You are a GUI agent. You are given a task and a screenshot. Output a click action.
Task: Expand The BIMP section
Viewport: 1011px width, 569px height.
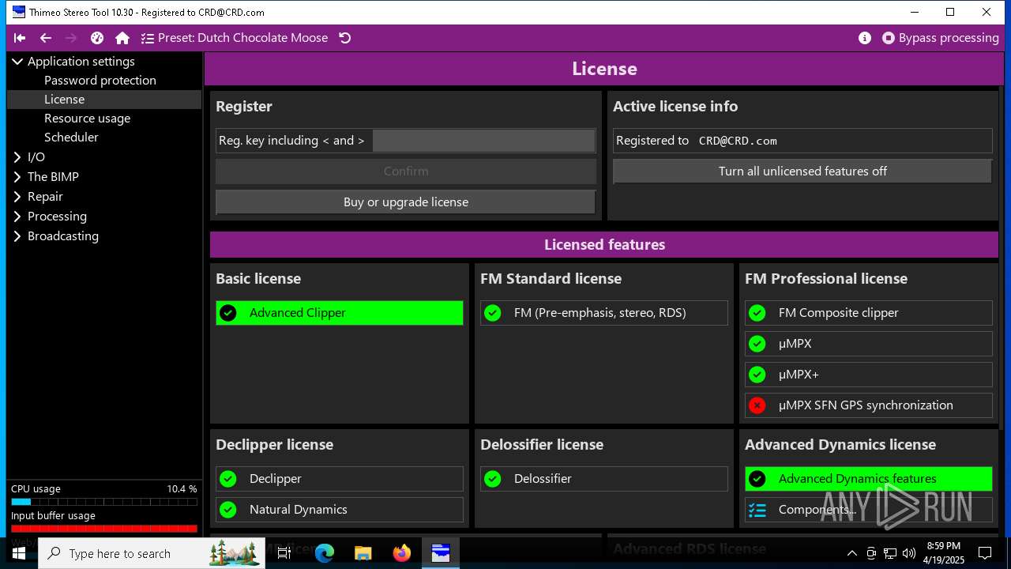(17, 177)
